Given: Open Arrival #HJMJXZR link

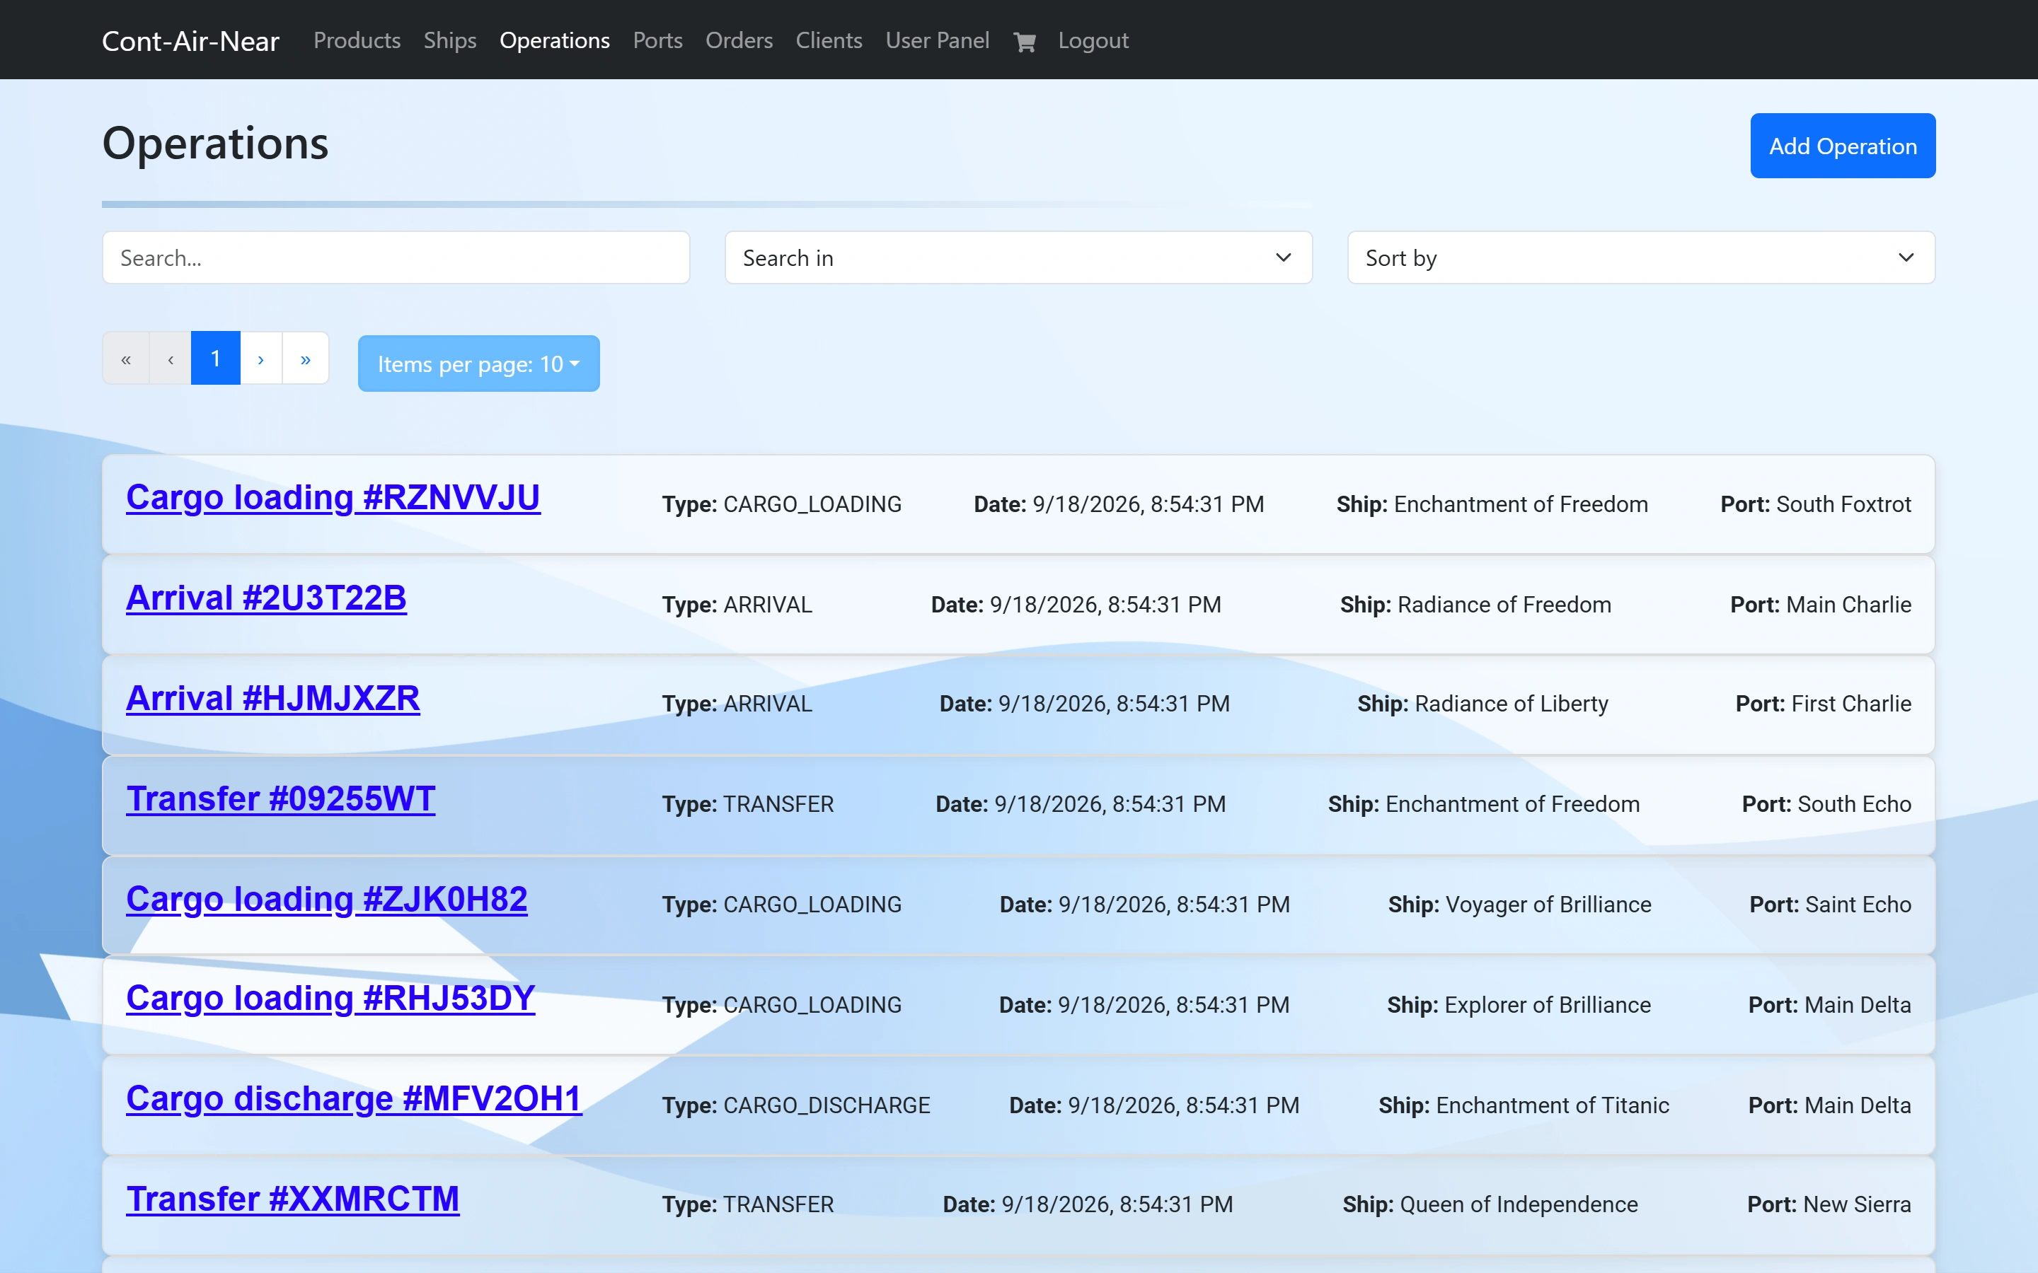Looking at the screenshot, I should pos(273,698).
